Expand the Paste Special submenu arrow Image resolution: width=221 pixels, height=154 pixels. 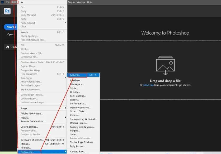[x=65, y=22]
